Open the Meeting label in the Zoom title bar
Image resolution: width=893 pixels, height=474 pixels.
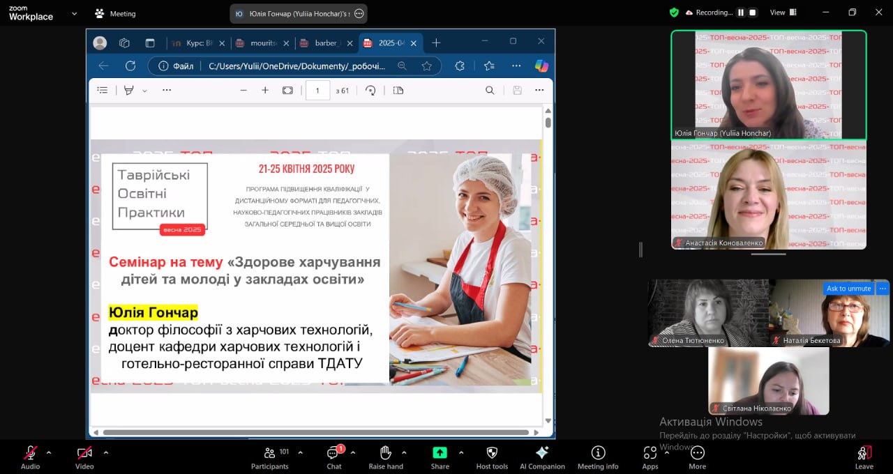coord(116,13)
